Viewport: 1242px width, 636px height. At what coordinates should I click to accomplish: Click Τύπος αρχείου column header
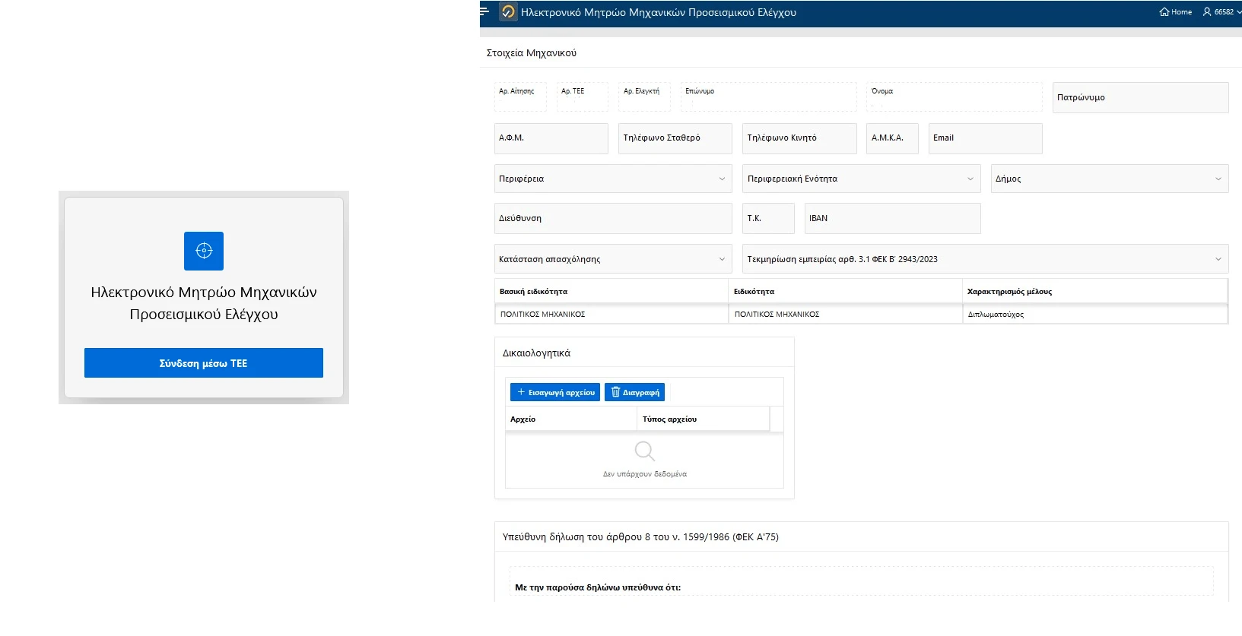[703, 419]
